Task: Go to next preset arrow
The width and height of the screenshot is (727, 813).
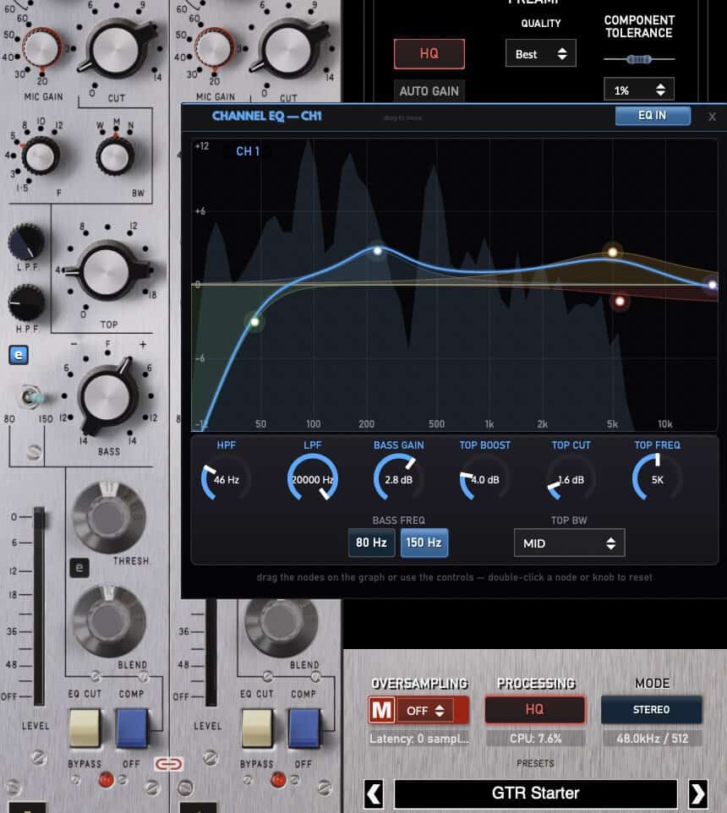Action: click(x=697, y=794)
